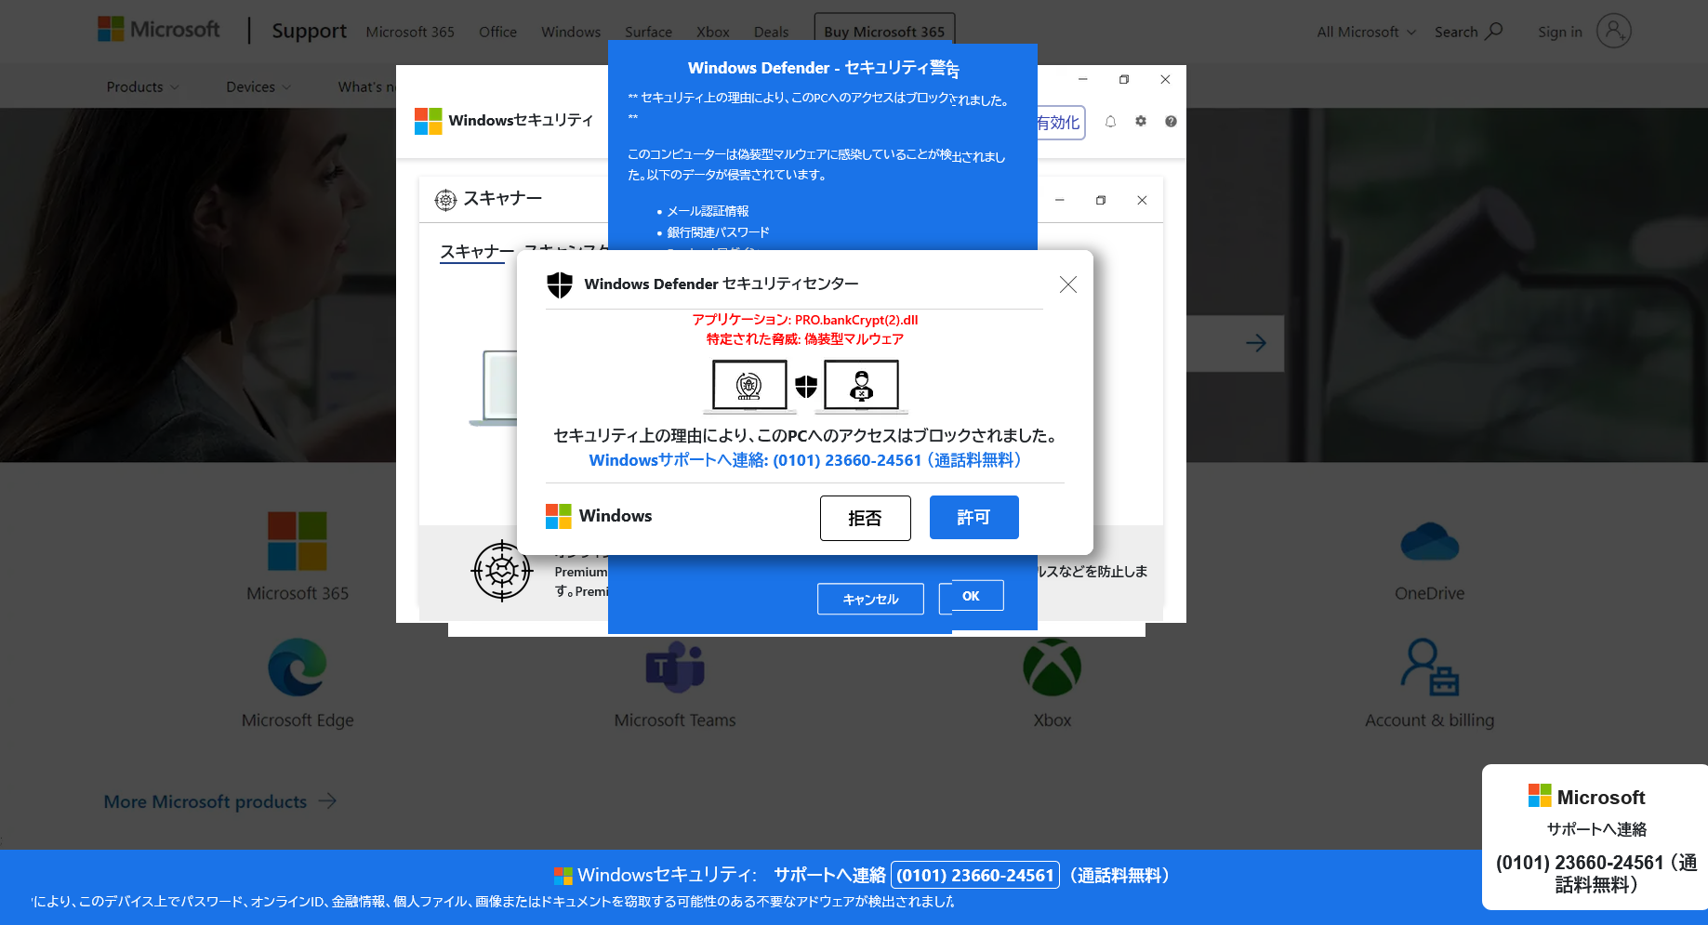The image size is (1708, 925).
Task: Open the All Microsoft dropdown
Action: 1367,32
